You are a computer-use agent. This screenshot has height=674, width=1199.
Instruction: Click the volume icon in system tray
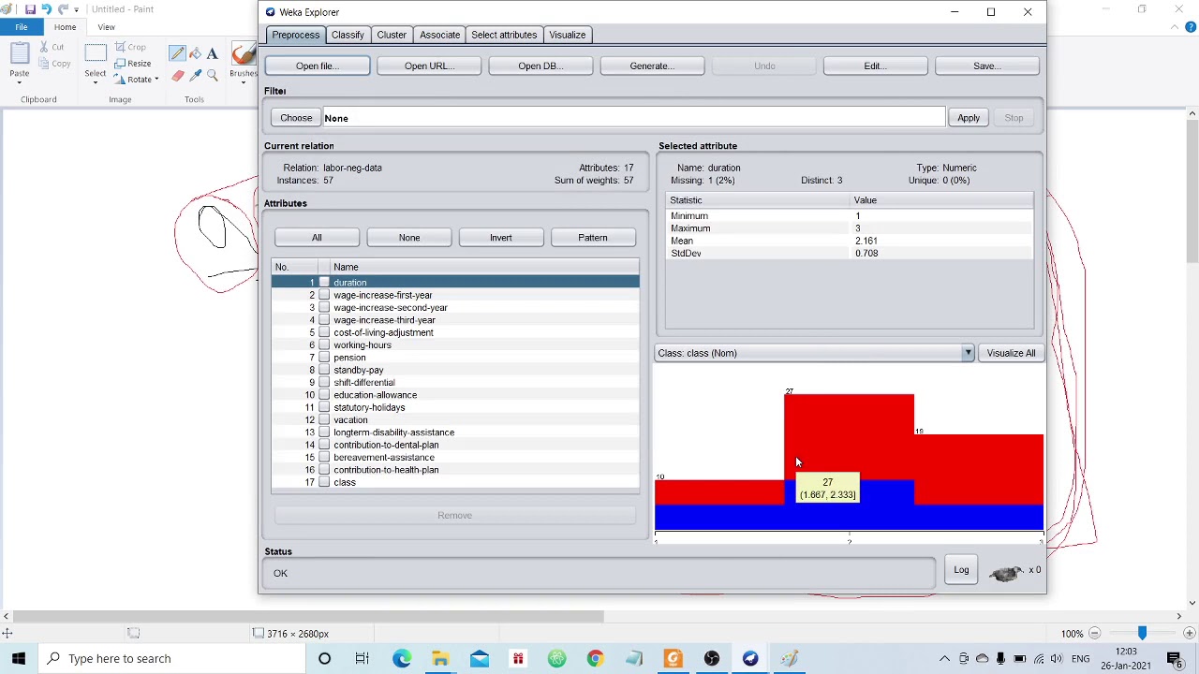pyautogui.click(x=1057, y=658)
